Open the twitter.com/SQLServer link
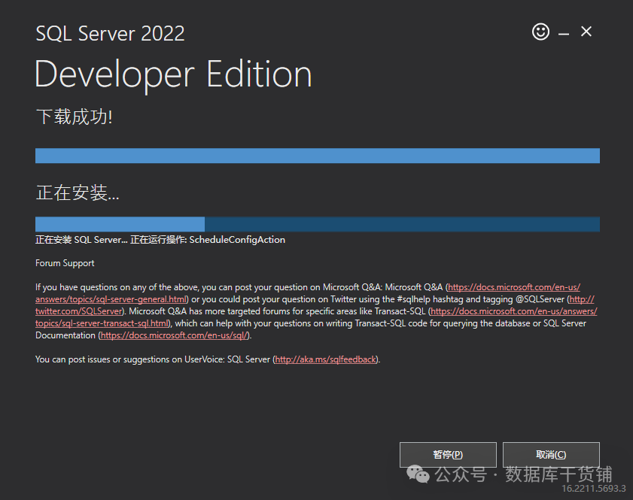 (78, 311)
